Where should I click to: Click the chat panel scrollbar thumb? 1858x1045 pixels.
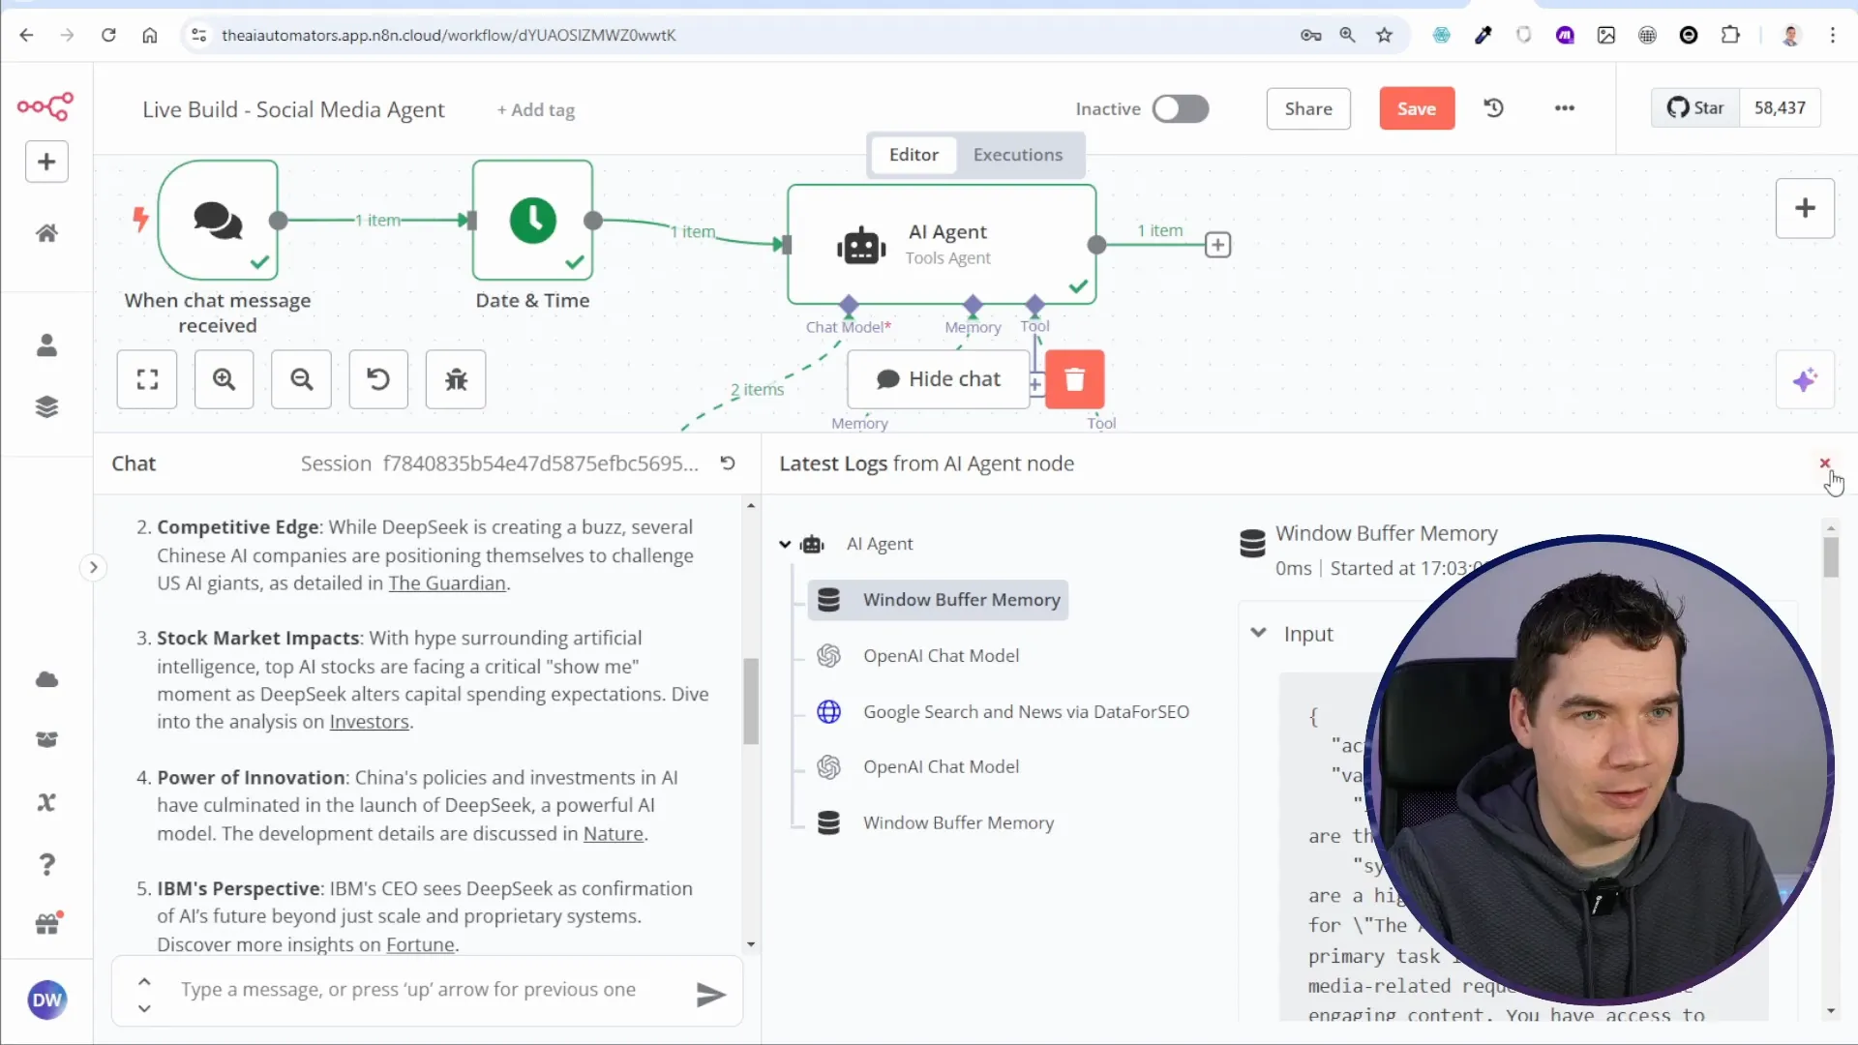tap(751, 701)
